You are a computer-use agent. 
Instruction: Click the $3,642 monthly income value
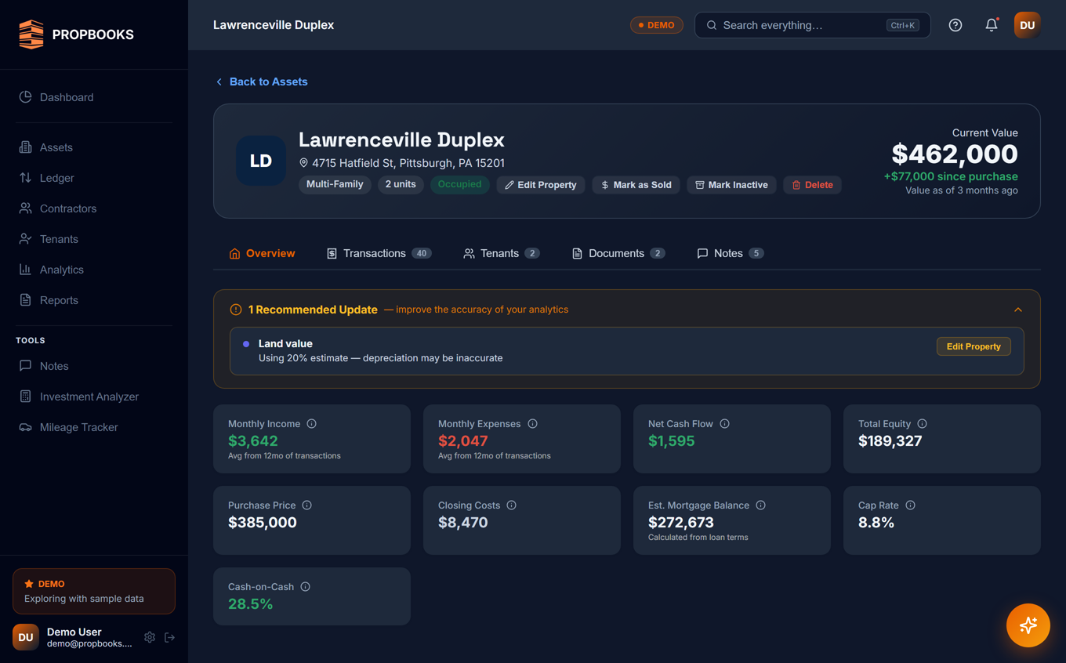[x=253, y=441]
